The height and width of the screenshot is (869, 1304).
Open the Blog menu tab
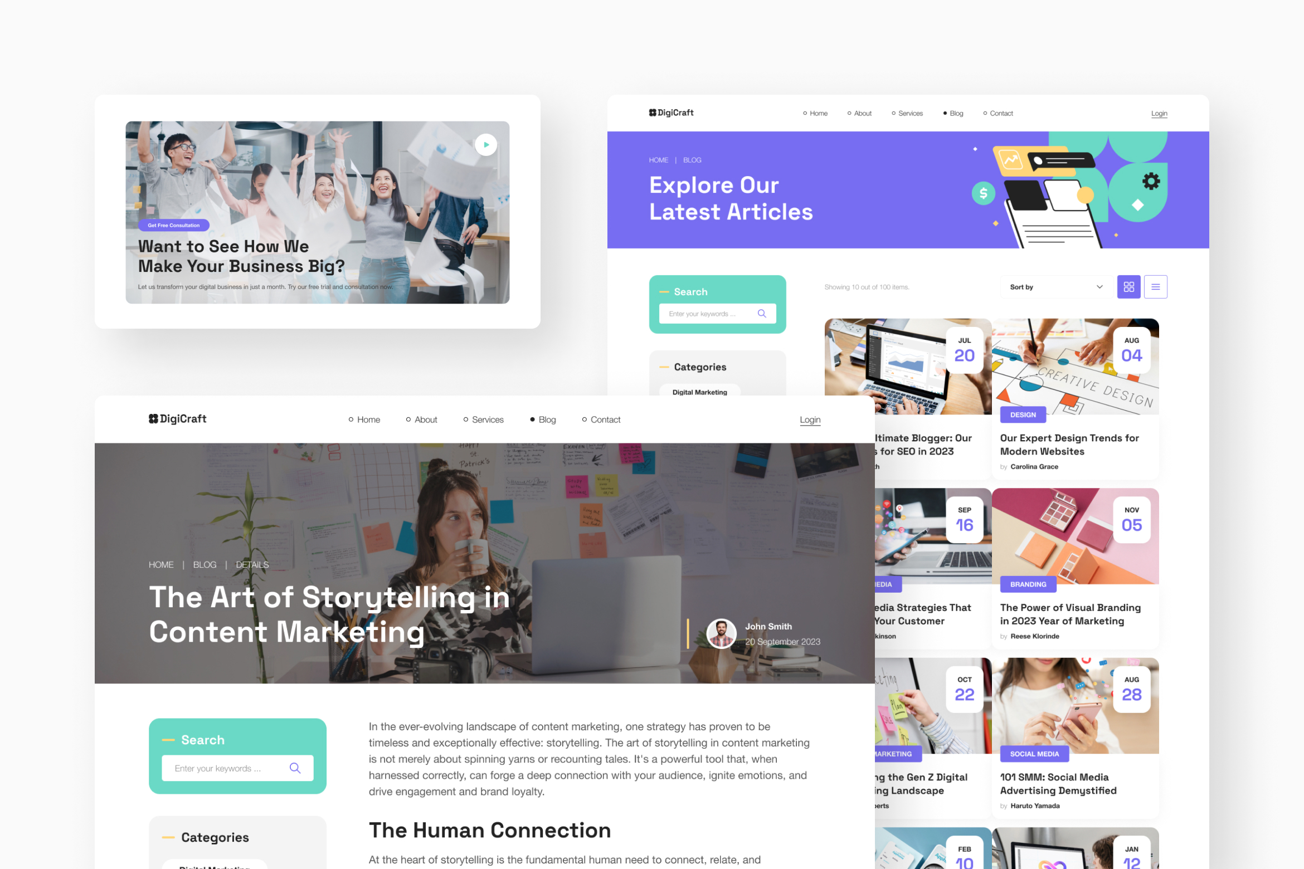[956, 113]
